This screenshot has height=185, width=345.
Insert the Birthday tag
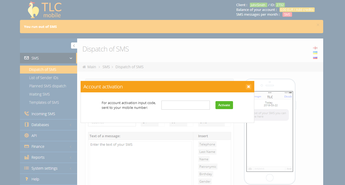pos(206,174)
